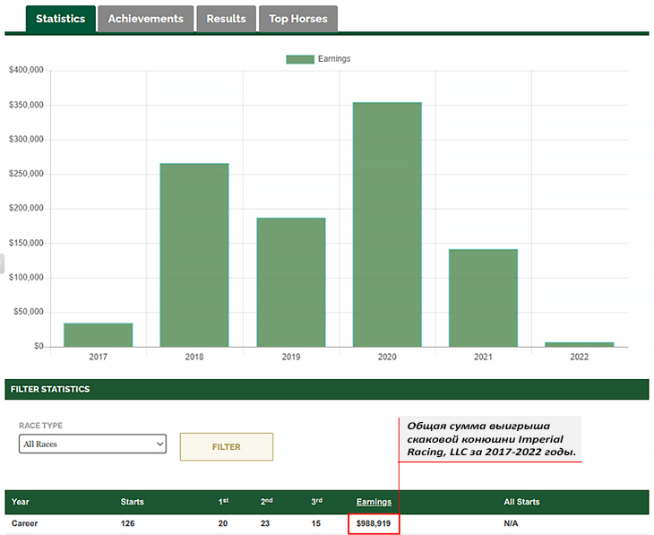Select the 2018 earnings bar
The height and width of the screenshot is (535, 654).
194,255
